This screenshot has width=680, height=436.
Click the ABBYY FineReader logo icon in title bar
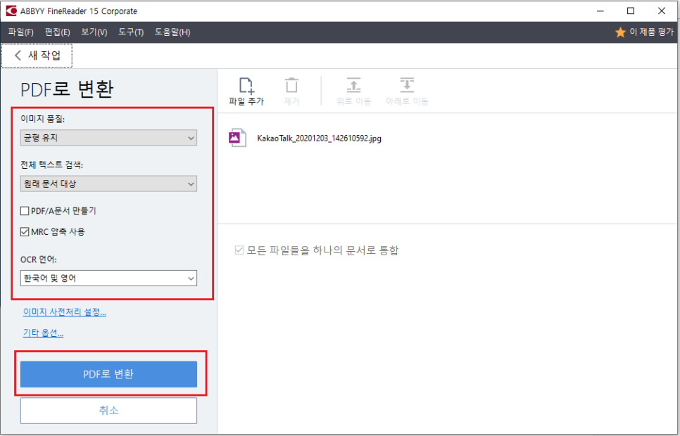[x=11, y=11]
